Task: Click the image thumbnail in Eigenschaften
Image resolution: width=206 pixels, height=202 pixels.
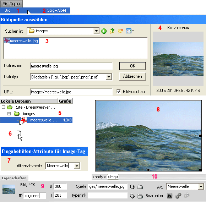Action: (9, 189)
